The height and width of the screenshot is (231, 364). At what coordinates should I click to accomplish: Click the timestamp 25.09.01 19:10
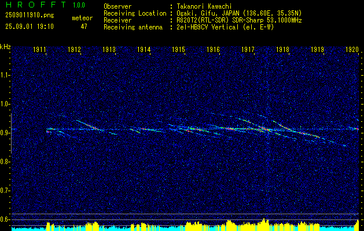point(30,27)
